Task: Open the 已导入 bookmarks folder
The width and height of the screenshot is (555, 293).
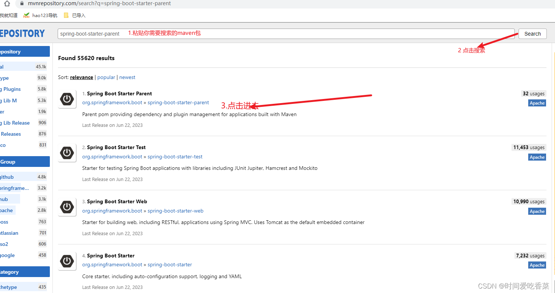Action: click(74, 15)
